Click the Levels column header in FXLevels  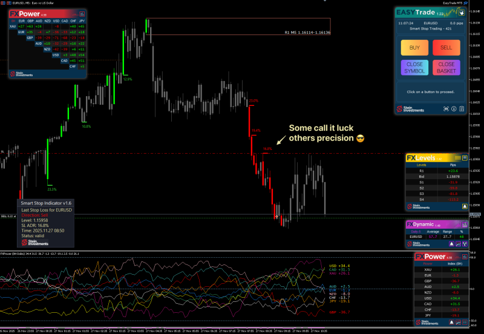click(x=421, y=165)
